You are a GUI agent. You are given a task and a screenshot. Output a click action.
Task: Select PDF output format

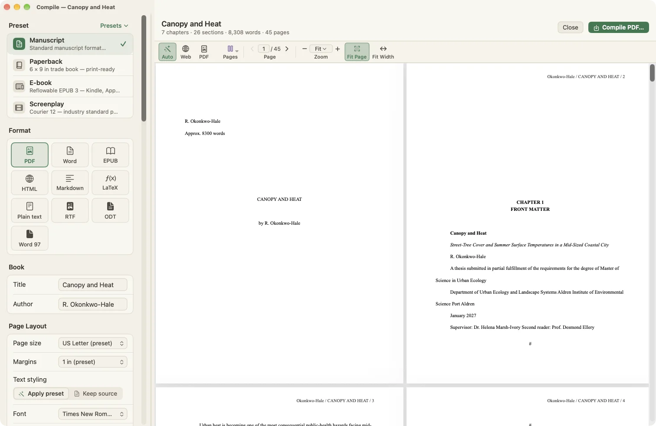point(30,155)
